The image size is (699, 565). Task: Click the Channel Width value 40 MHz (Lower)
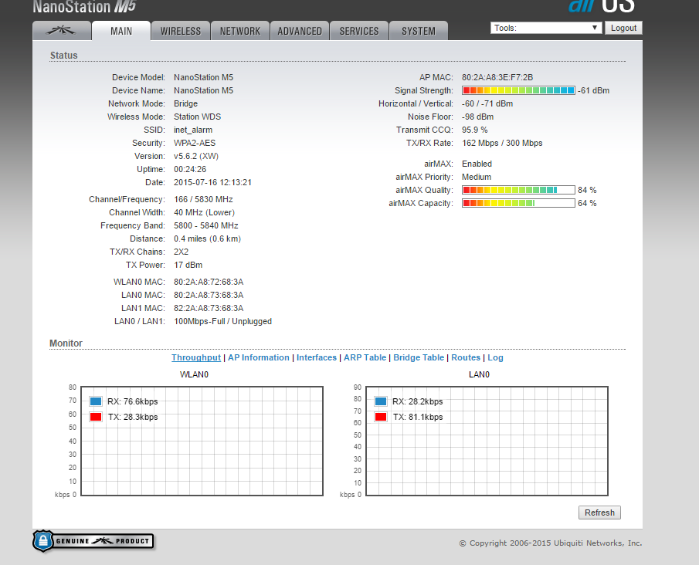click(204, 212)
